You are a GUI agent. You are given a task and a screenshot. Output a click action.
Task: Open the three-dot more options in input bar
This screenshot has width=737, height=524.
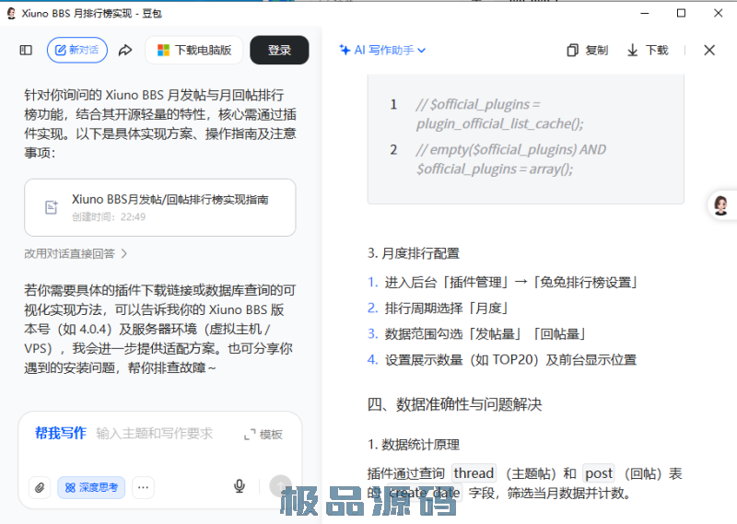click(x=143, y=487)
